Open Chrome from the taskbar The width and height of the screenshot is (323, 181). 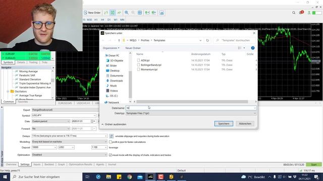click(129, 176)
